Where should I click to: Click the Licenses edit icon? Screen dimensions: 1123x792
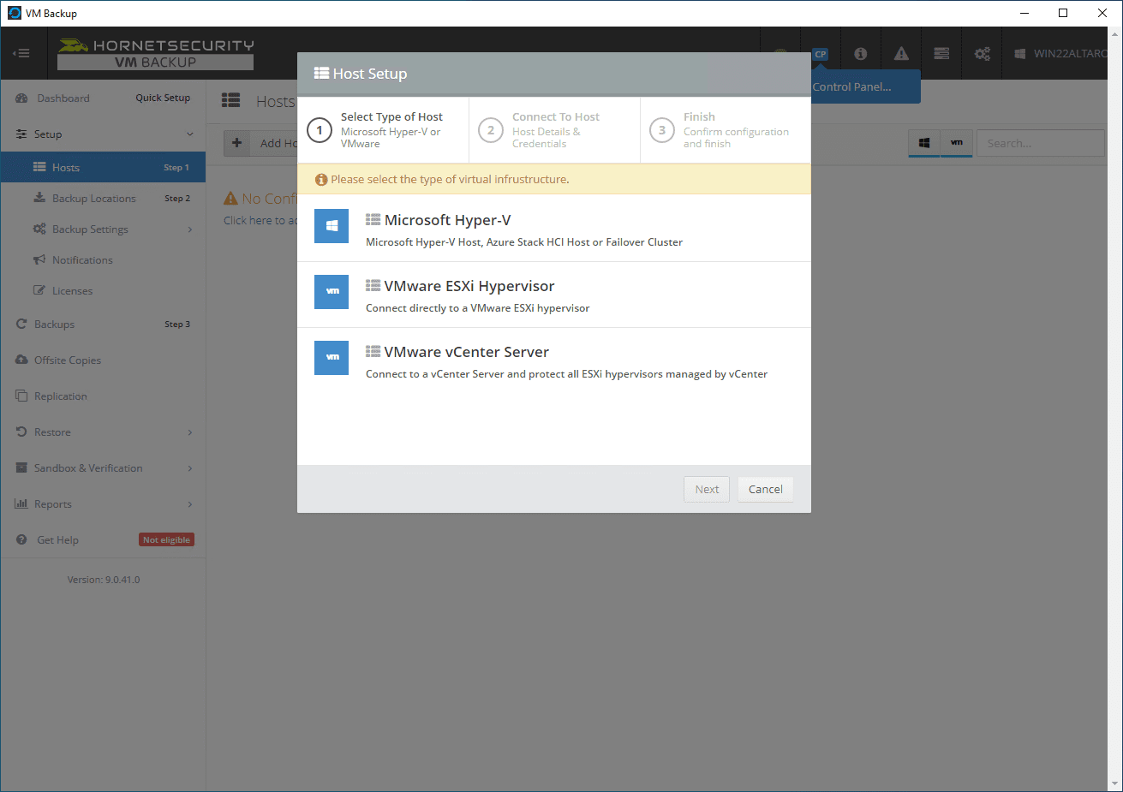pyautogui.click(x=39, y=290)
